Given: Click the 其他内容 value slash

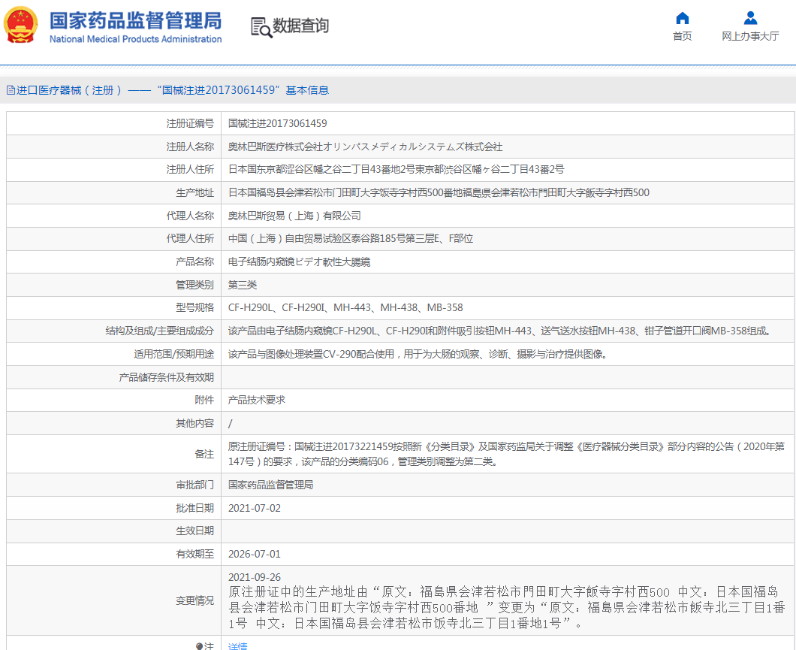Looking at the screenshot, I should point(231,424).
